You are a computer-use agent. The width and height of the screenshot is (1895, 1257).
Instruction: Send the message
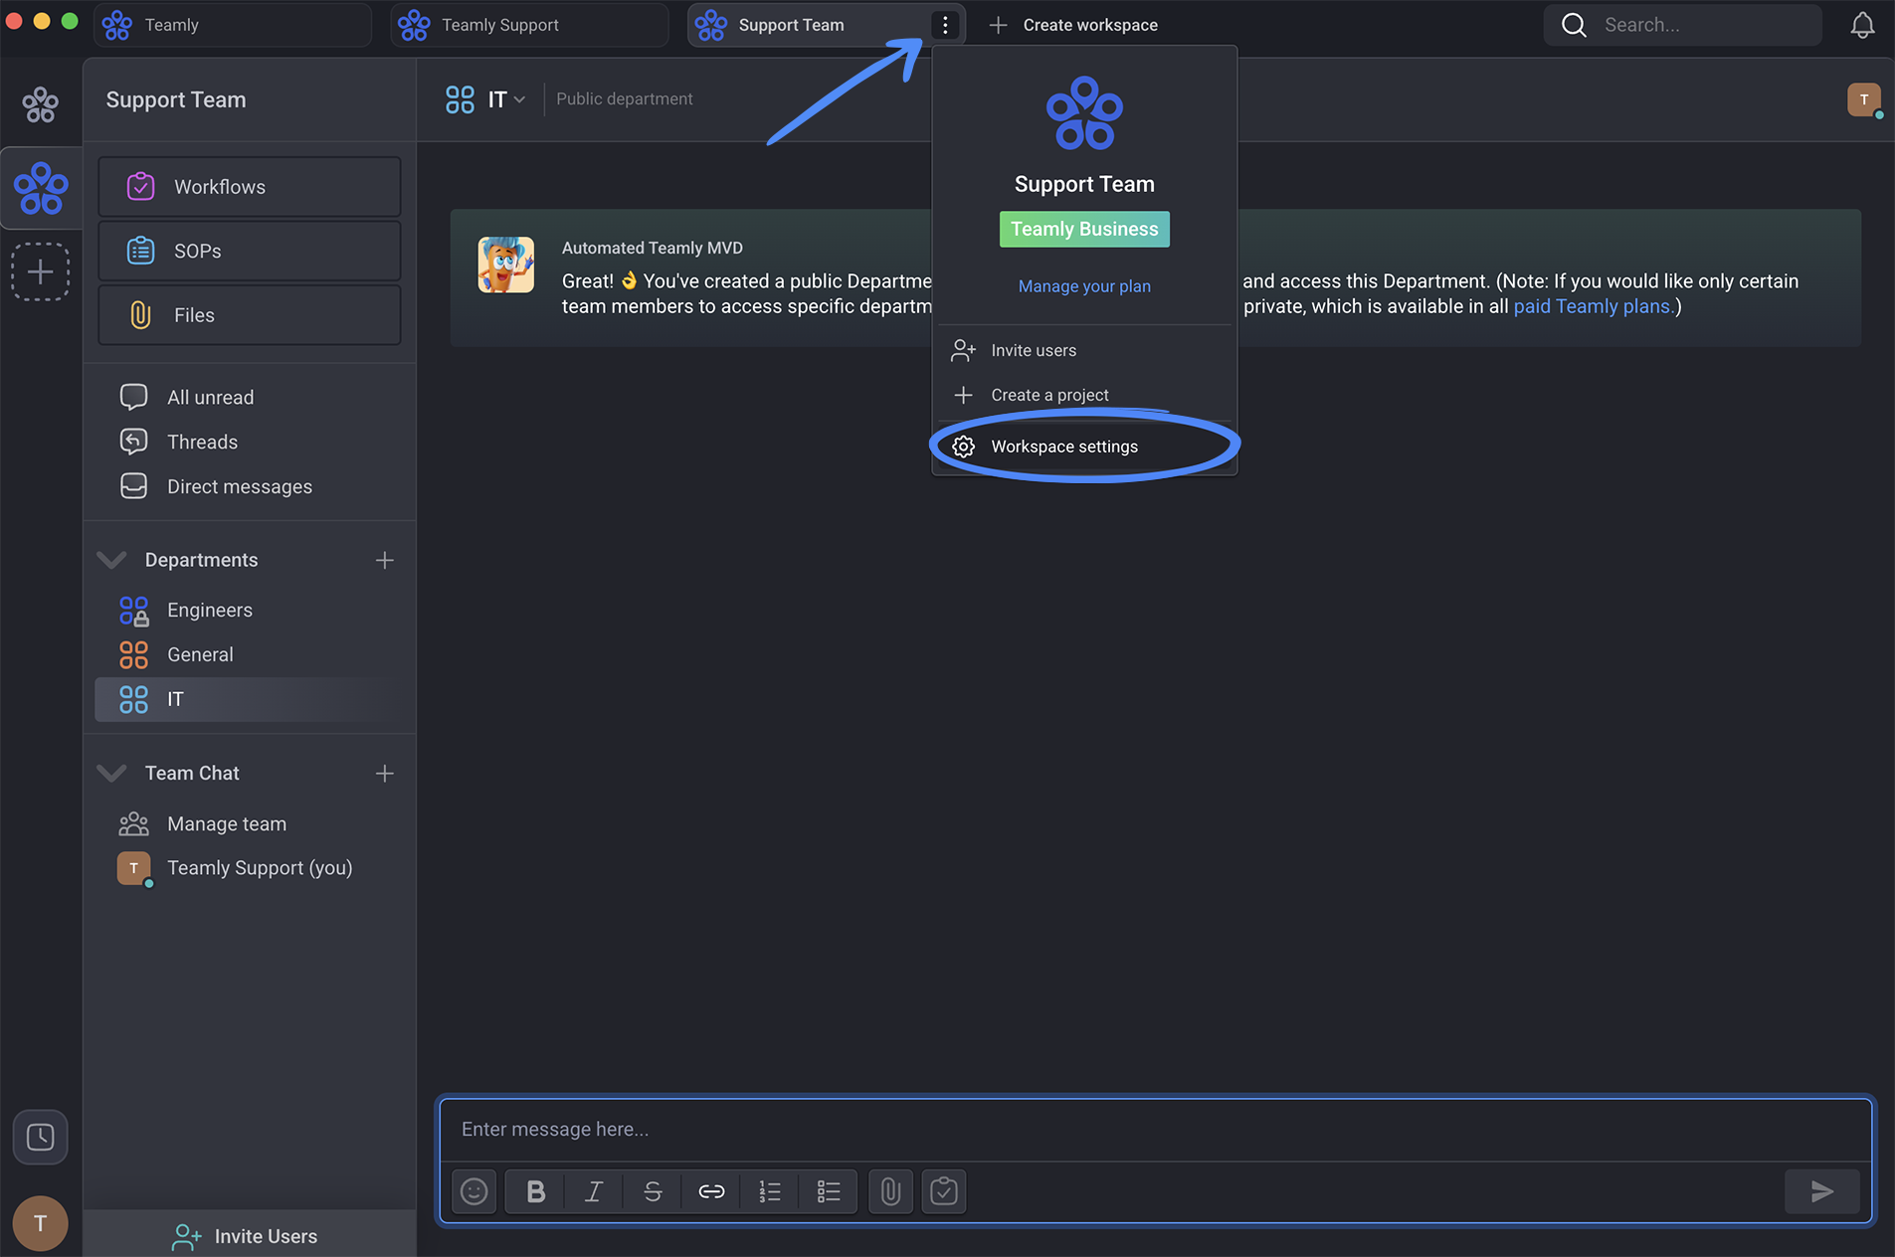1821,1191
